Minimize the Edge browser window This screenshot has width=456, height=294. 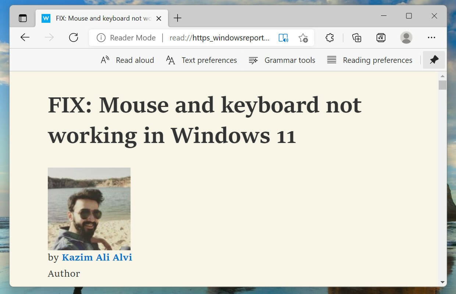click(384, 16)
